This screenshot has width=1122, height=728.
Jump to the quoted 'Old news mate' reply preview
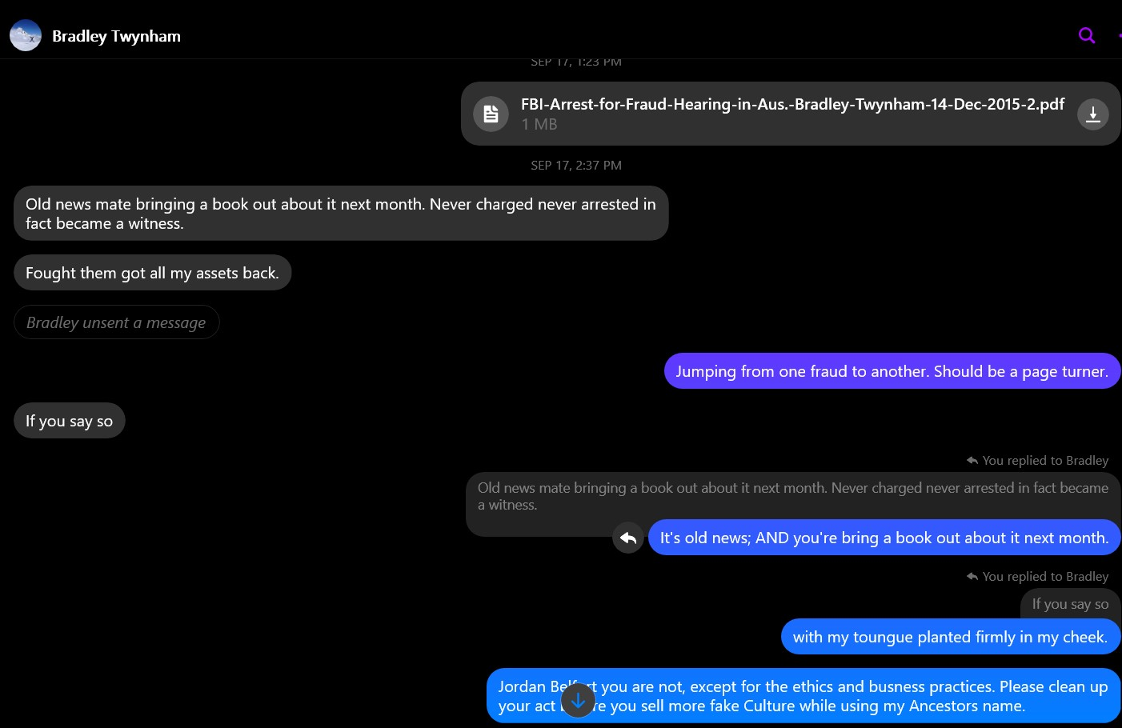[x=792, y=496]
